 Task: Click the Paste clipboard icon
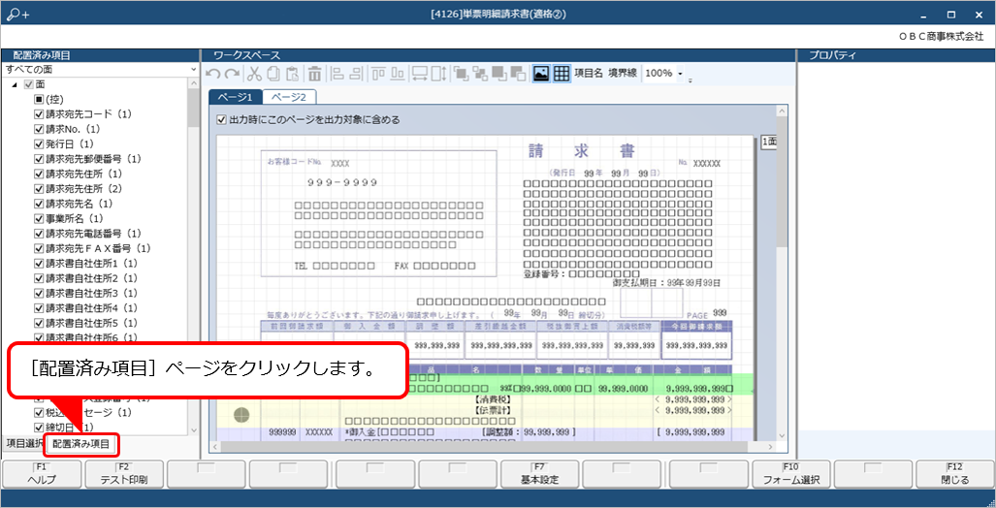[x=292, y=74]
